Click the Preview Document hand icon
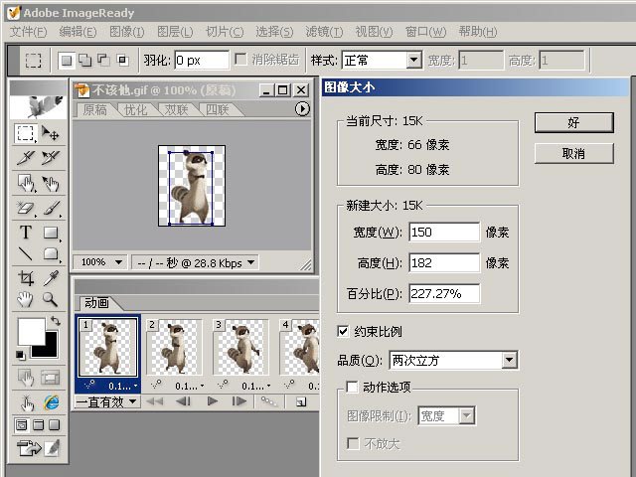 pyautogui.click(x=27, y=402)
